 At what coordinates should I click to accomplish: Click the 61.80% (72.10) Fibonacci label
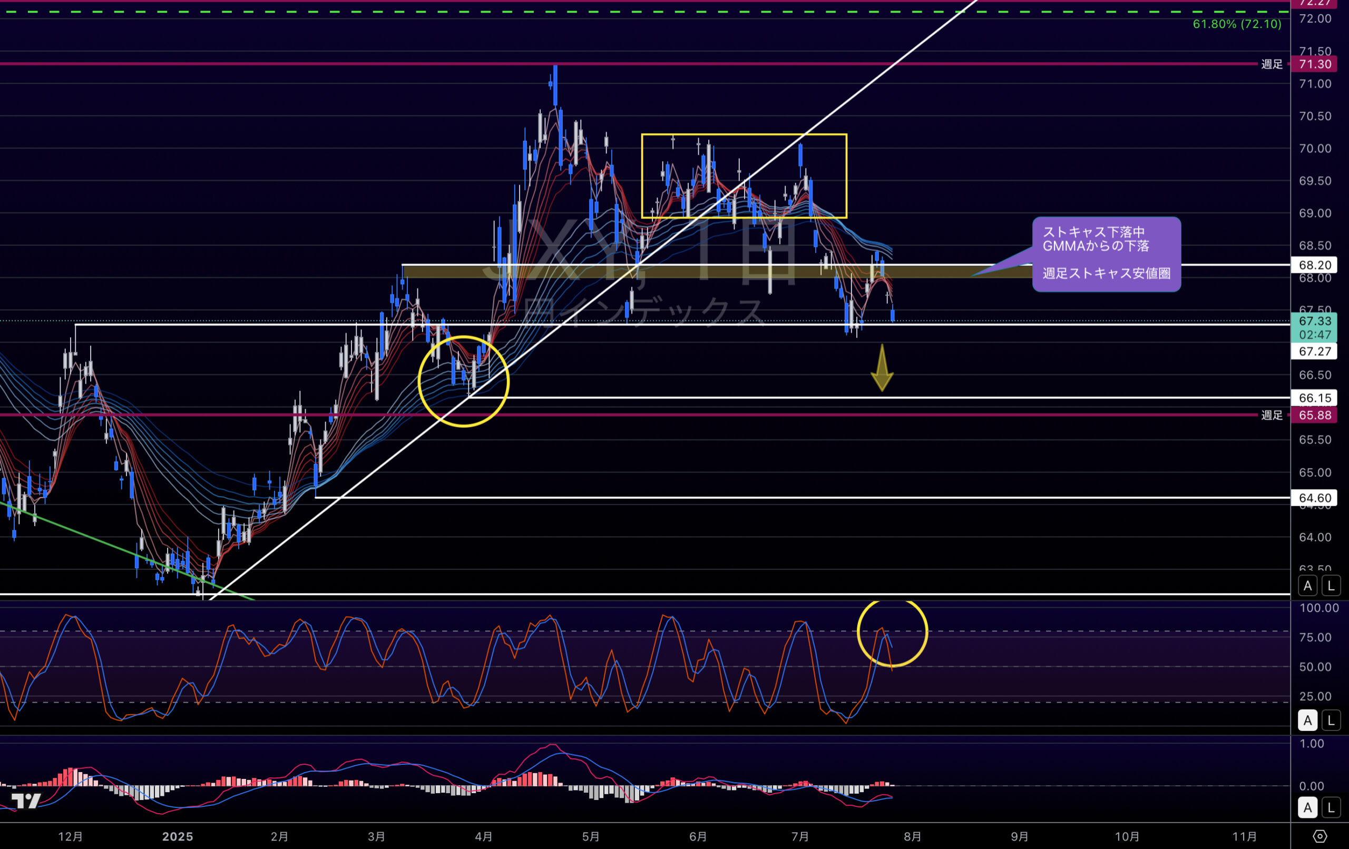click(1236, 24)
